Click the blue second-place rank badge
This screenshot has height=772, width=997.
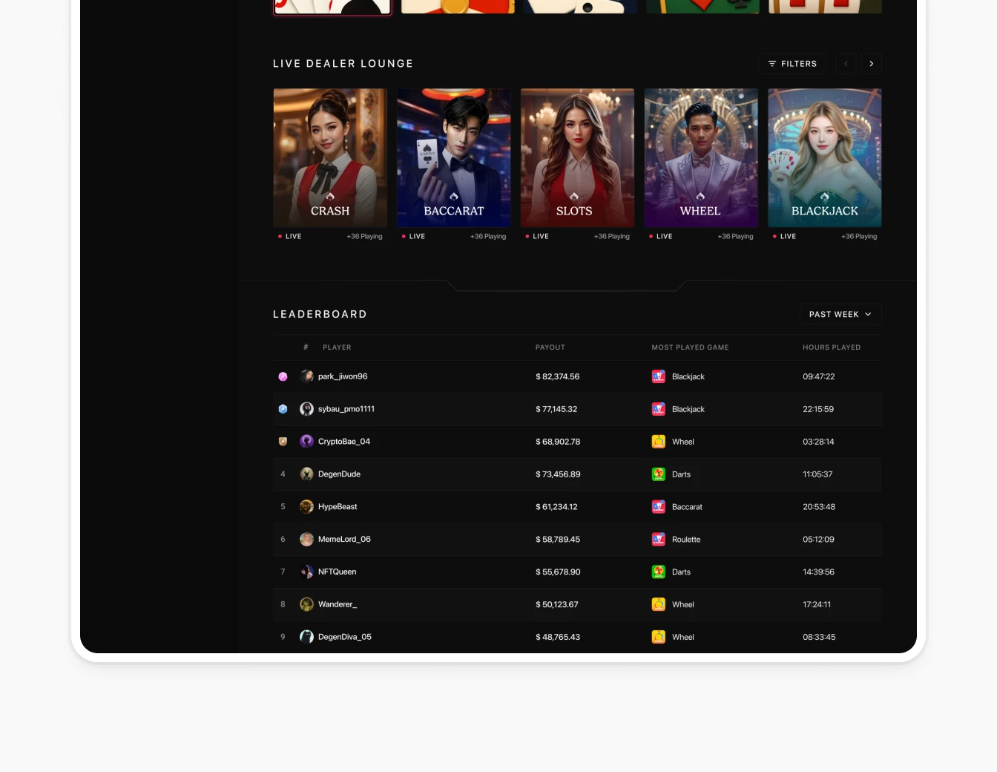pos(283,409)
